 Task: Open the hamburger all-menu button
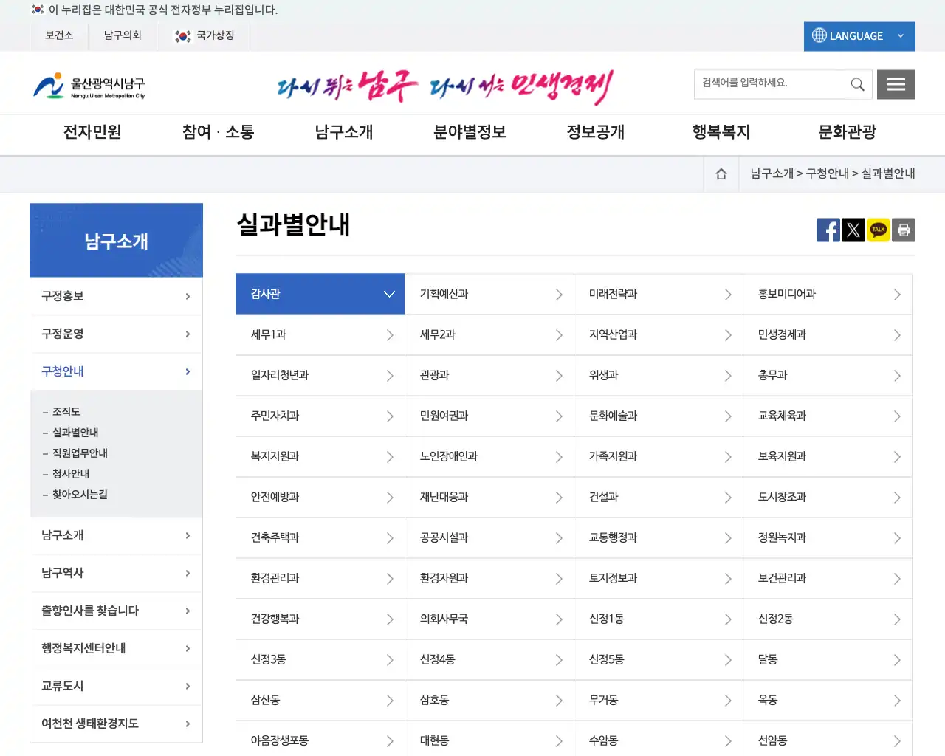pyautogui.click(x=896, y=84)
